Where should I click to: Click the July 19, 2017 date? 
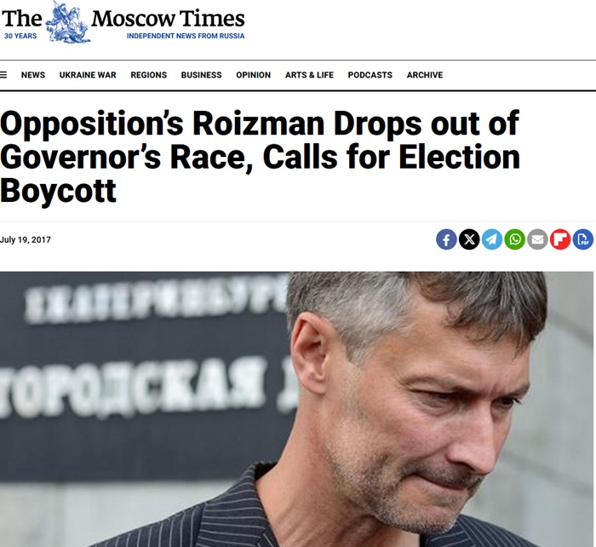pyautogui.click(x=26, y=239)
